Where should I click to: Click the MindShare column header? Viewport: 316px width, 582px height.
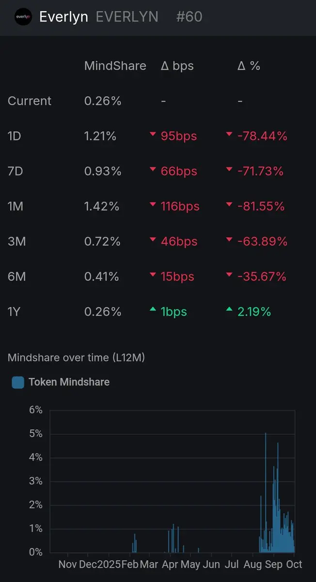pyautogui.click(x=115, y=66)
